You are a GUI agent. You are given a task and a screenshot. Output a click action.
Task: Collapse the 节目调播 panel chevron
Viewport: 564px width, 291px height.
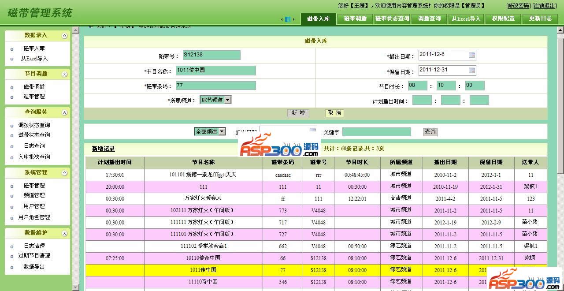click(65, 74)
